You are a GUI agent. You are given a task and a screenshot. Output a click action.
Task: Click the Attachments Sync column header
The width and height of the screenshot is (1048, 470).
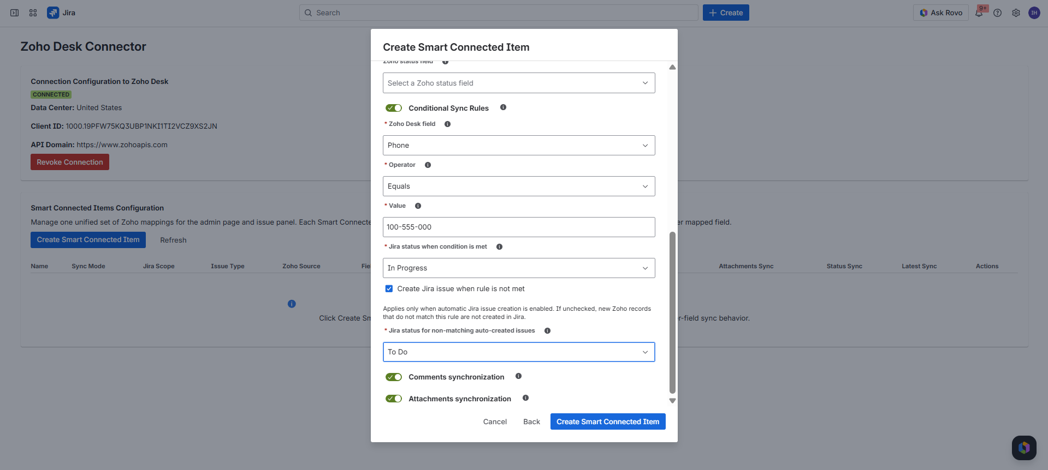click(746, 266)
